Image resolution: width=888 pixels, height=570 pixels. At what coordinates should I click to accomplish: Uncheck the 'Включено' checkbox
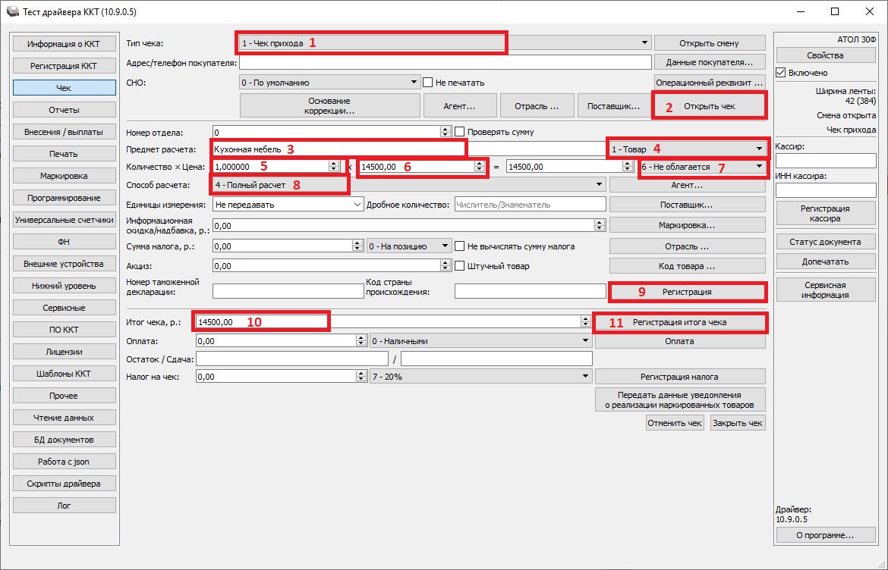[x=781, y=73]
